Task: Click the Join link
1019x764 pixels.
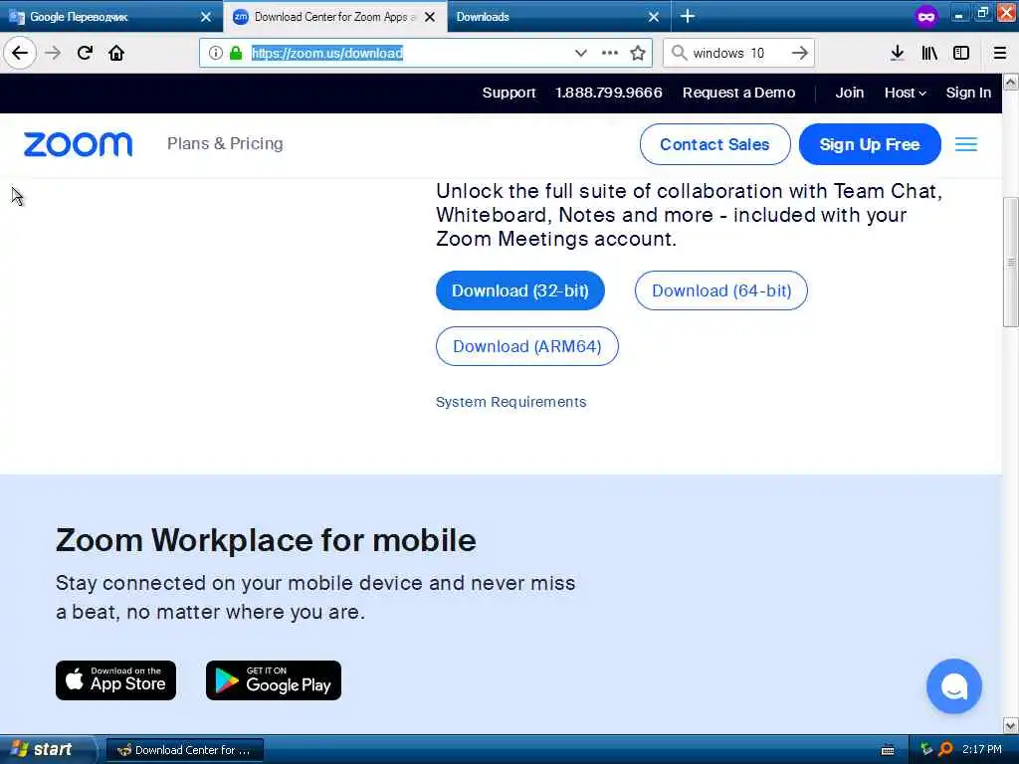Action: point(850,93)
